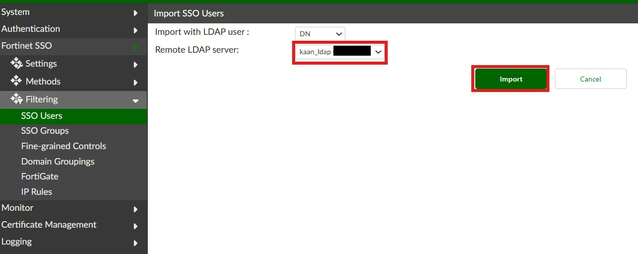Click the Methods gear-cluster icon
638x254 pixels.
coord(17,81)
